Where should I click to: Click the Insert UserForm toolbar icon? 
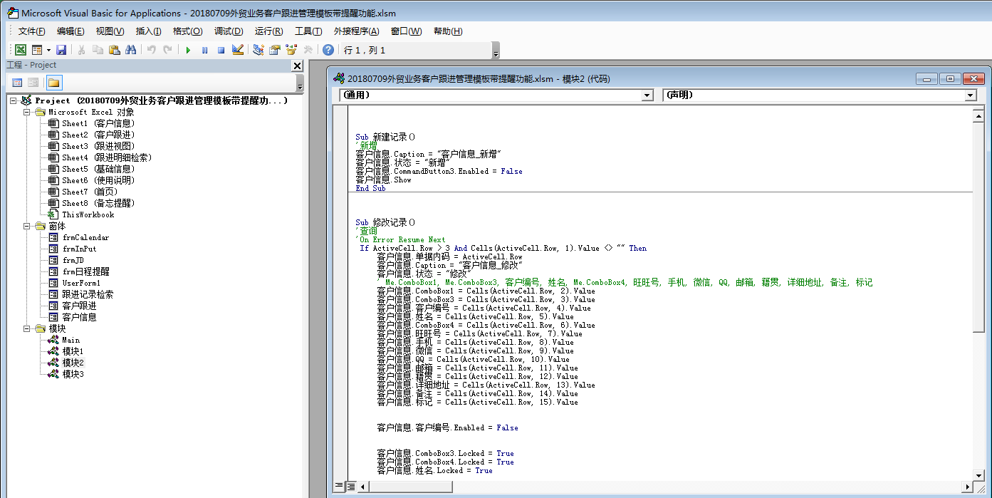click(37, 50)
